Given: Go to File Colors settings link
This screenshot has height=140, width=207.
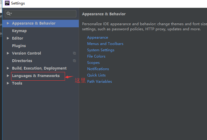Looking at the screenshot, I should [x=96, y=56].
